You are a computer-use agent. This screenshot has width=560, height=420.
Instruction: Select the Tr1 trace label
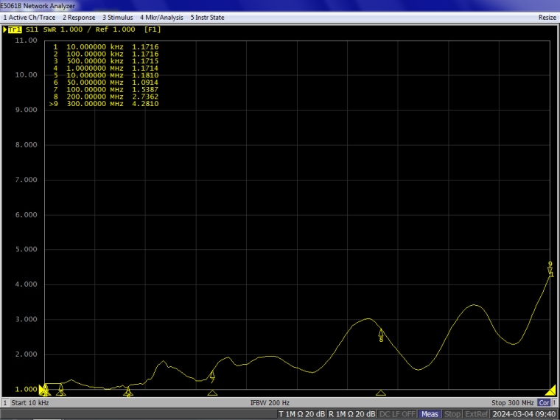tap(13, 29)
